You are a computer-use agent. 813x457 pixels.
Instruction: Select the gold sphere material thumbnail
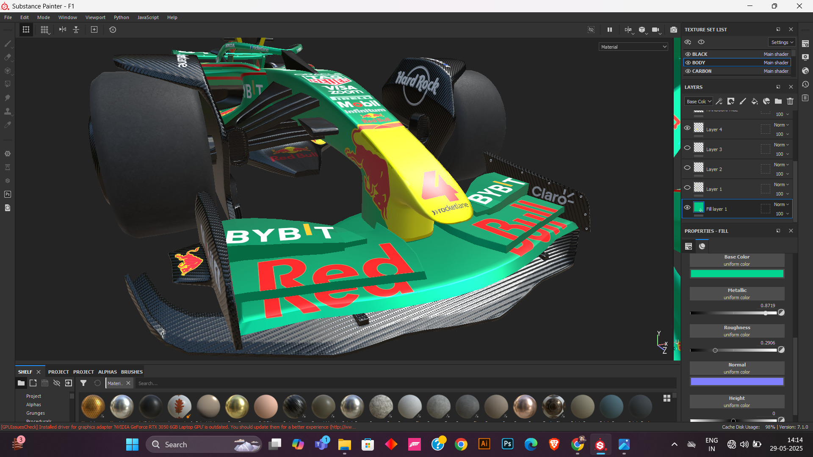237,406
